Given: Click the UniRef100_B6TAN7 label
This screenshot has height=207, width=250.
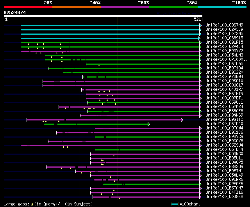Looking at the screenshot, I should (224, 188).
